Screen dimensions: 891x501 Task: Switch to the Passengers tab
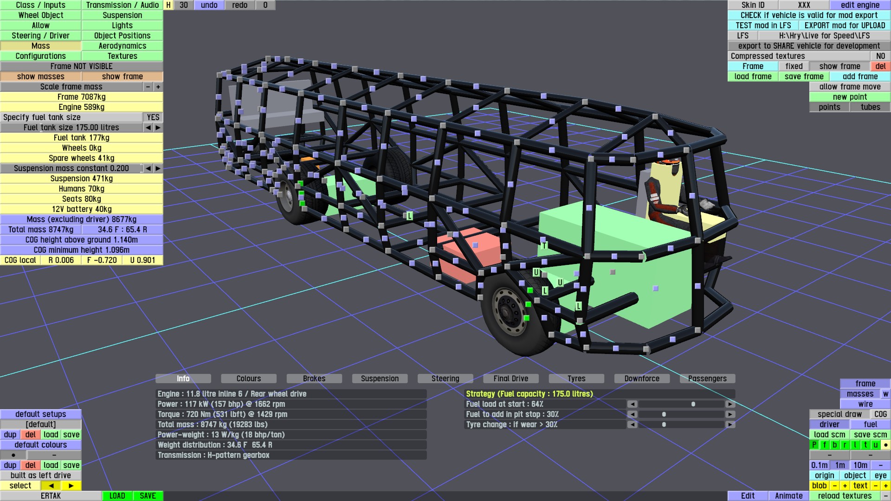707,379
